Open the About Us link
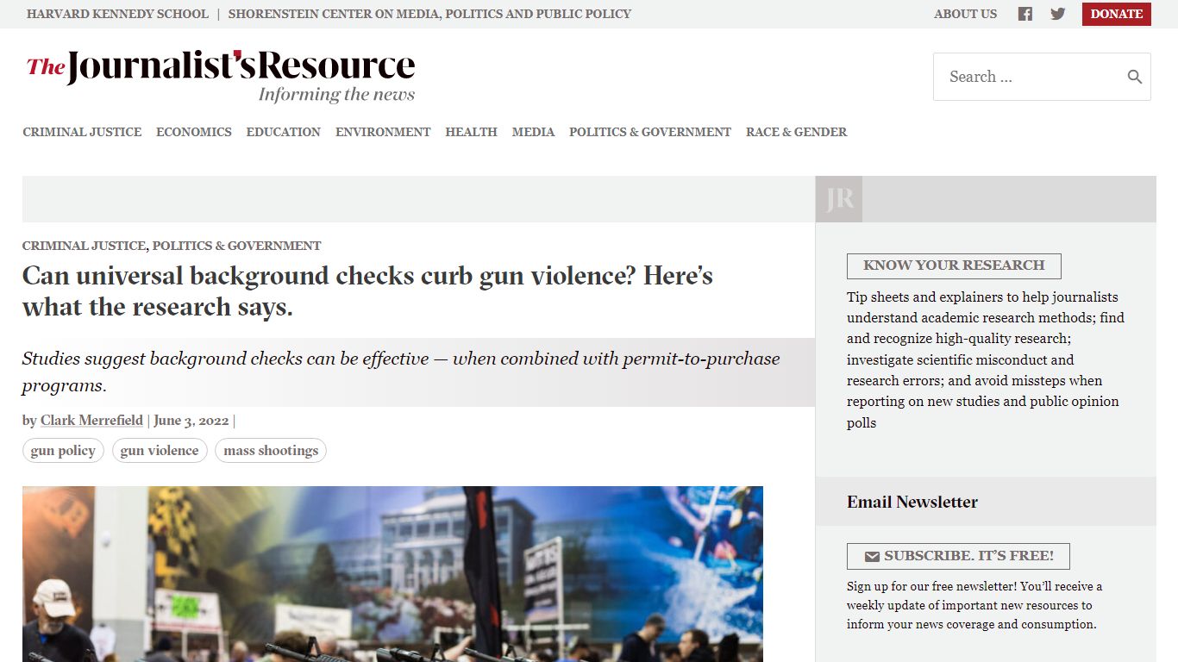This screenshot has width=1178, height=662. pos(965,14)
